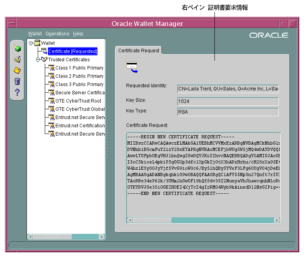Click the Wallet root node icon
Image resolution: width=304 pixels, height=257 pixels.
(x=37, y=43)
